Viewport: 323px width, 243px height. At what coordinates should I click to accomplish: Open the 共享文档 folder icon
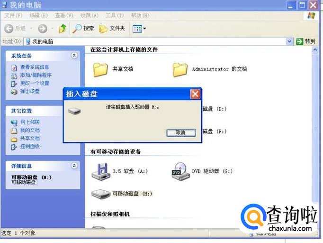pos(100,70)
